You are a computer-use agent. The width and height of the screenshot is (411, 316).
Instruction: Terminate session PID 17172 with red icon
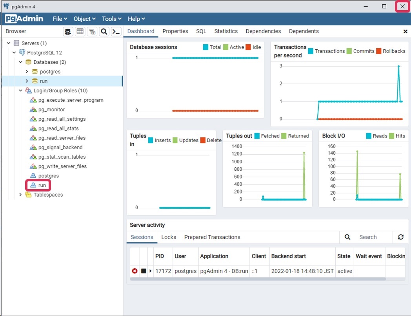(x=135, y=271)
